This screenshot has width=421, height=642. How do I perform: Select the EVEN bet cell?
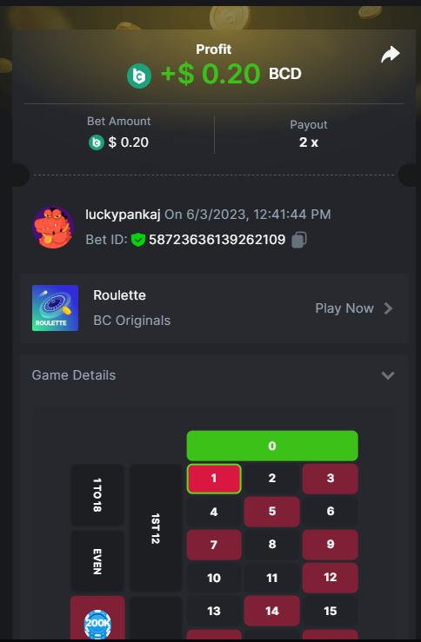97,561
